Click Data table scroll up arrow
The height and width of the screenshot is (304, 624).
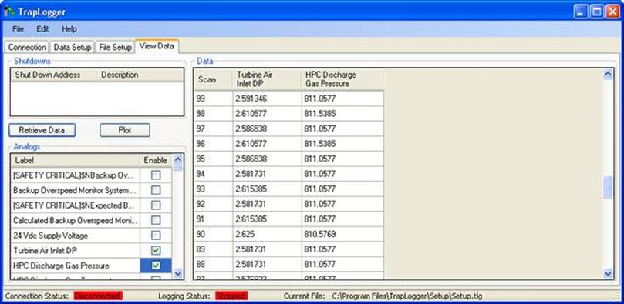pyautogui.click(x=608, y=74)
